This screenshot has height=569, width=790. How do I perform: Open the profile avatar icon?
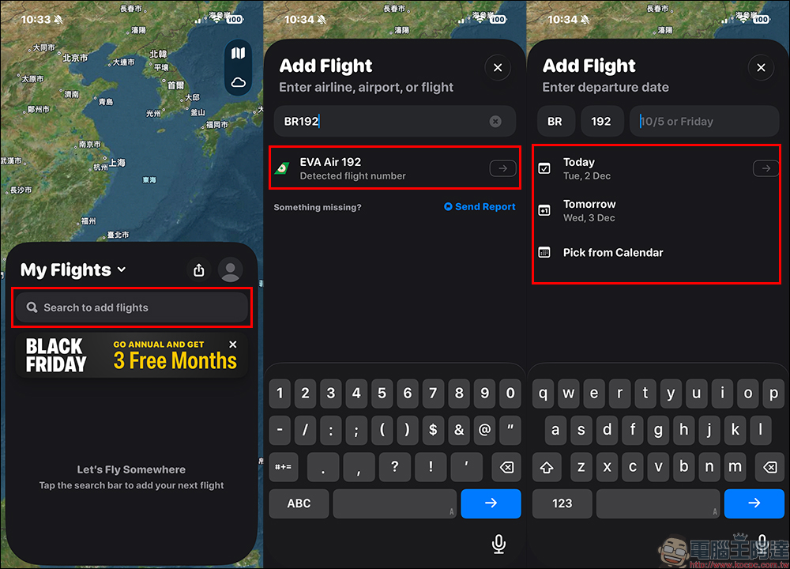click(230, 269)
